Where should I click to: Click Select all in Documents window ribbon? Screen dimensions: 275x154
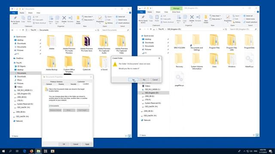[x=120, y=17]
